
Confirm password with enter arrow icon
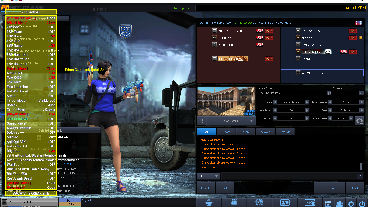[362, 93]
